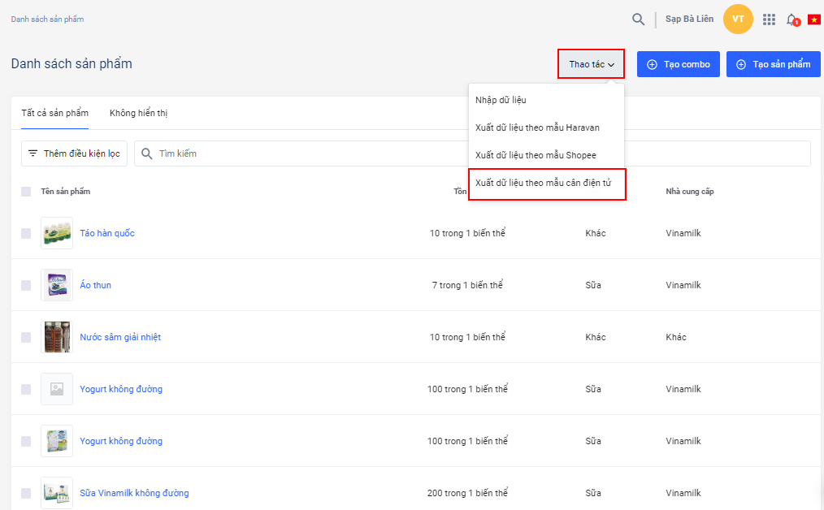Click the VT user avatar
The height and width of the screenshot is (510, 824).
738,19
